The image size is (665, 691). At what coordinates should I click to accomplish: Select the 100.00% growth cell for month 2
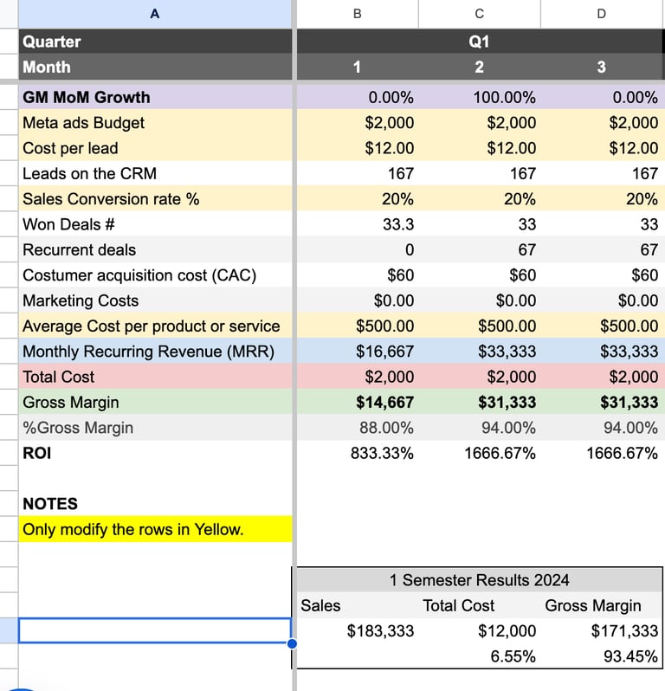504,98
